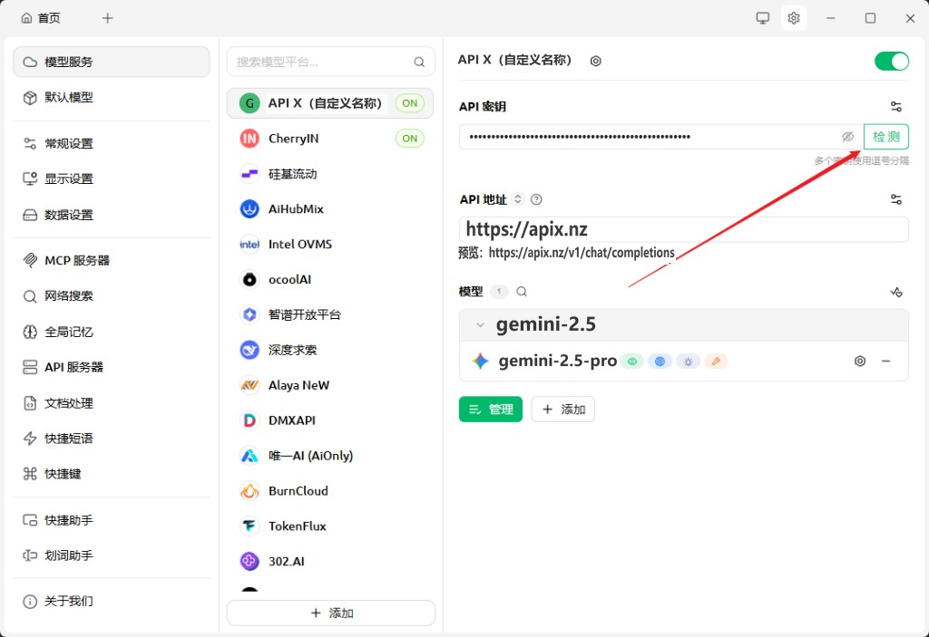Screen dimensions: 929x637
Task: Select Intel OVMS provider
Action: pyautogui.click(x=330, y=244)
